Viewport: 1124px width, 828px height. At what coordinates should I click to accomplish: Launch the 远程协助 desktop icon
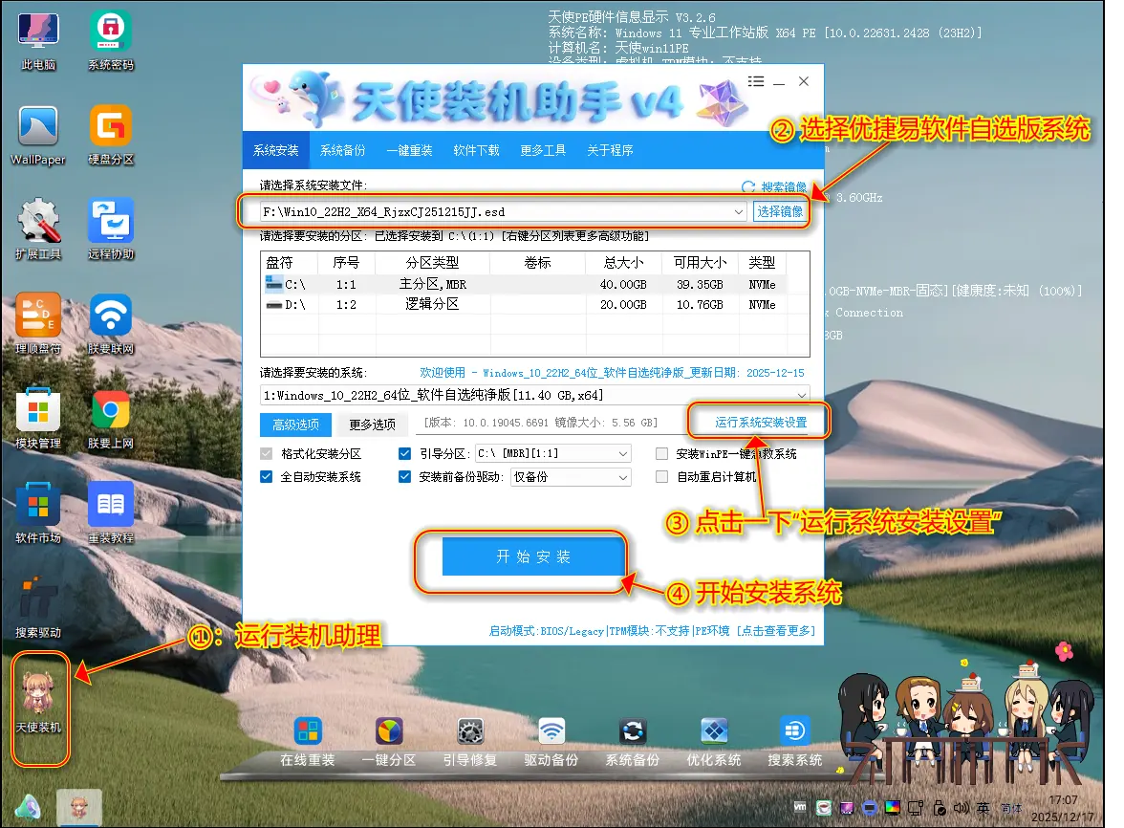(111, 230)
